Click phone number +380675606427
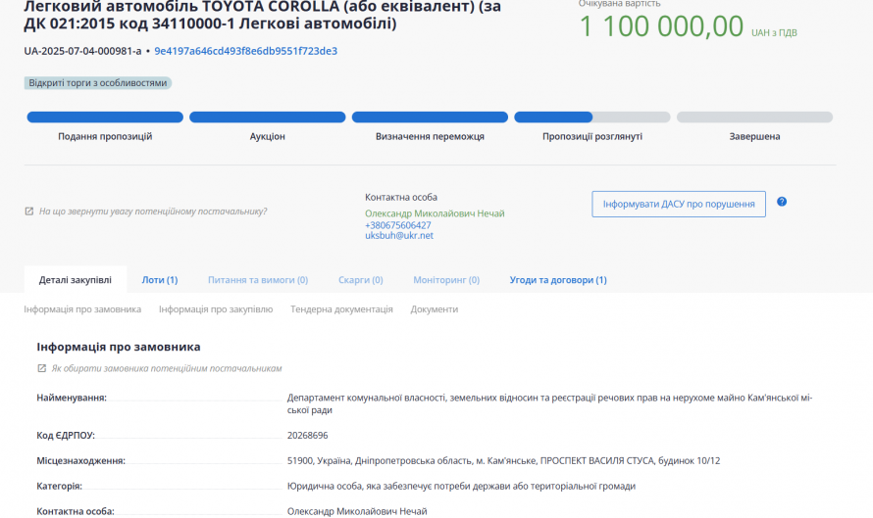Viewport: 873px width, 518px height. pyautogui.click(x=398, y=225)
